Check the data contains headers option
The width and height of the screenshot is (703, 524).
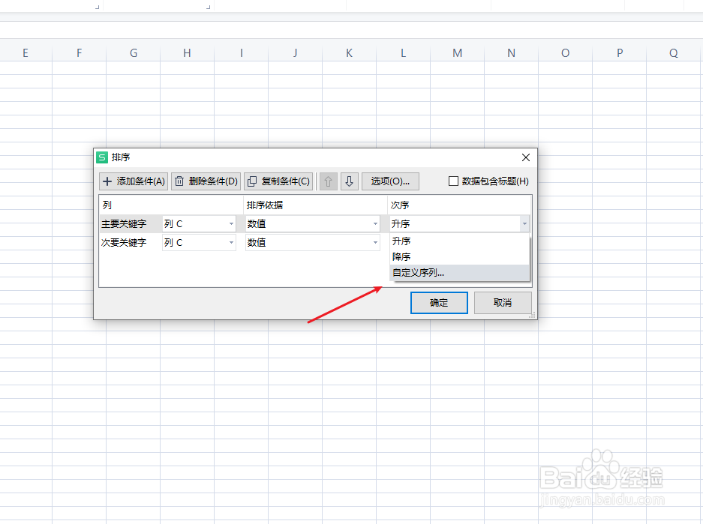(x=453, y=181)
